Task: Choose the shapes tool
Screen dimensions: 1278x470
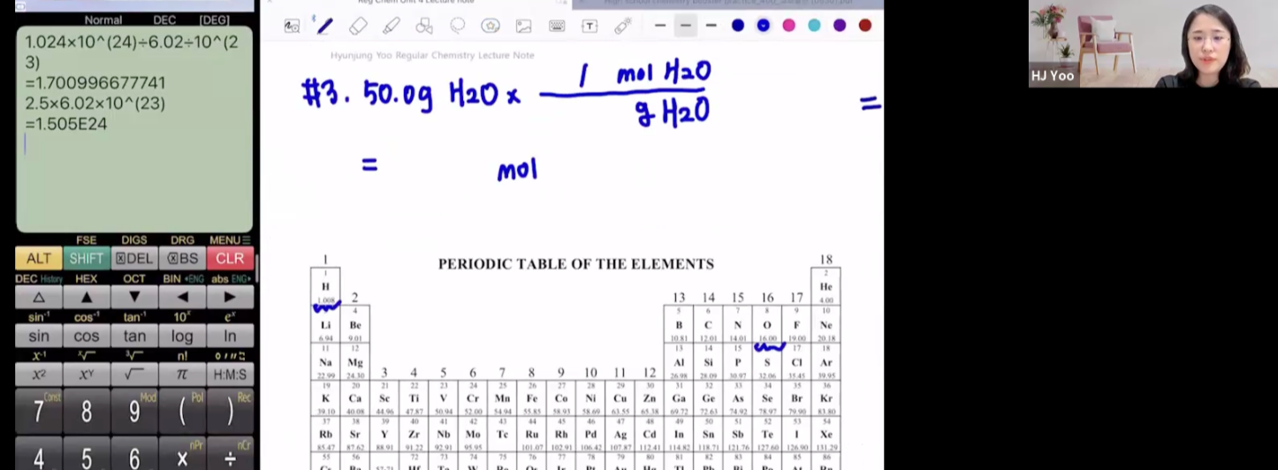Action: pos(424,26)
